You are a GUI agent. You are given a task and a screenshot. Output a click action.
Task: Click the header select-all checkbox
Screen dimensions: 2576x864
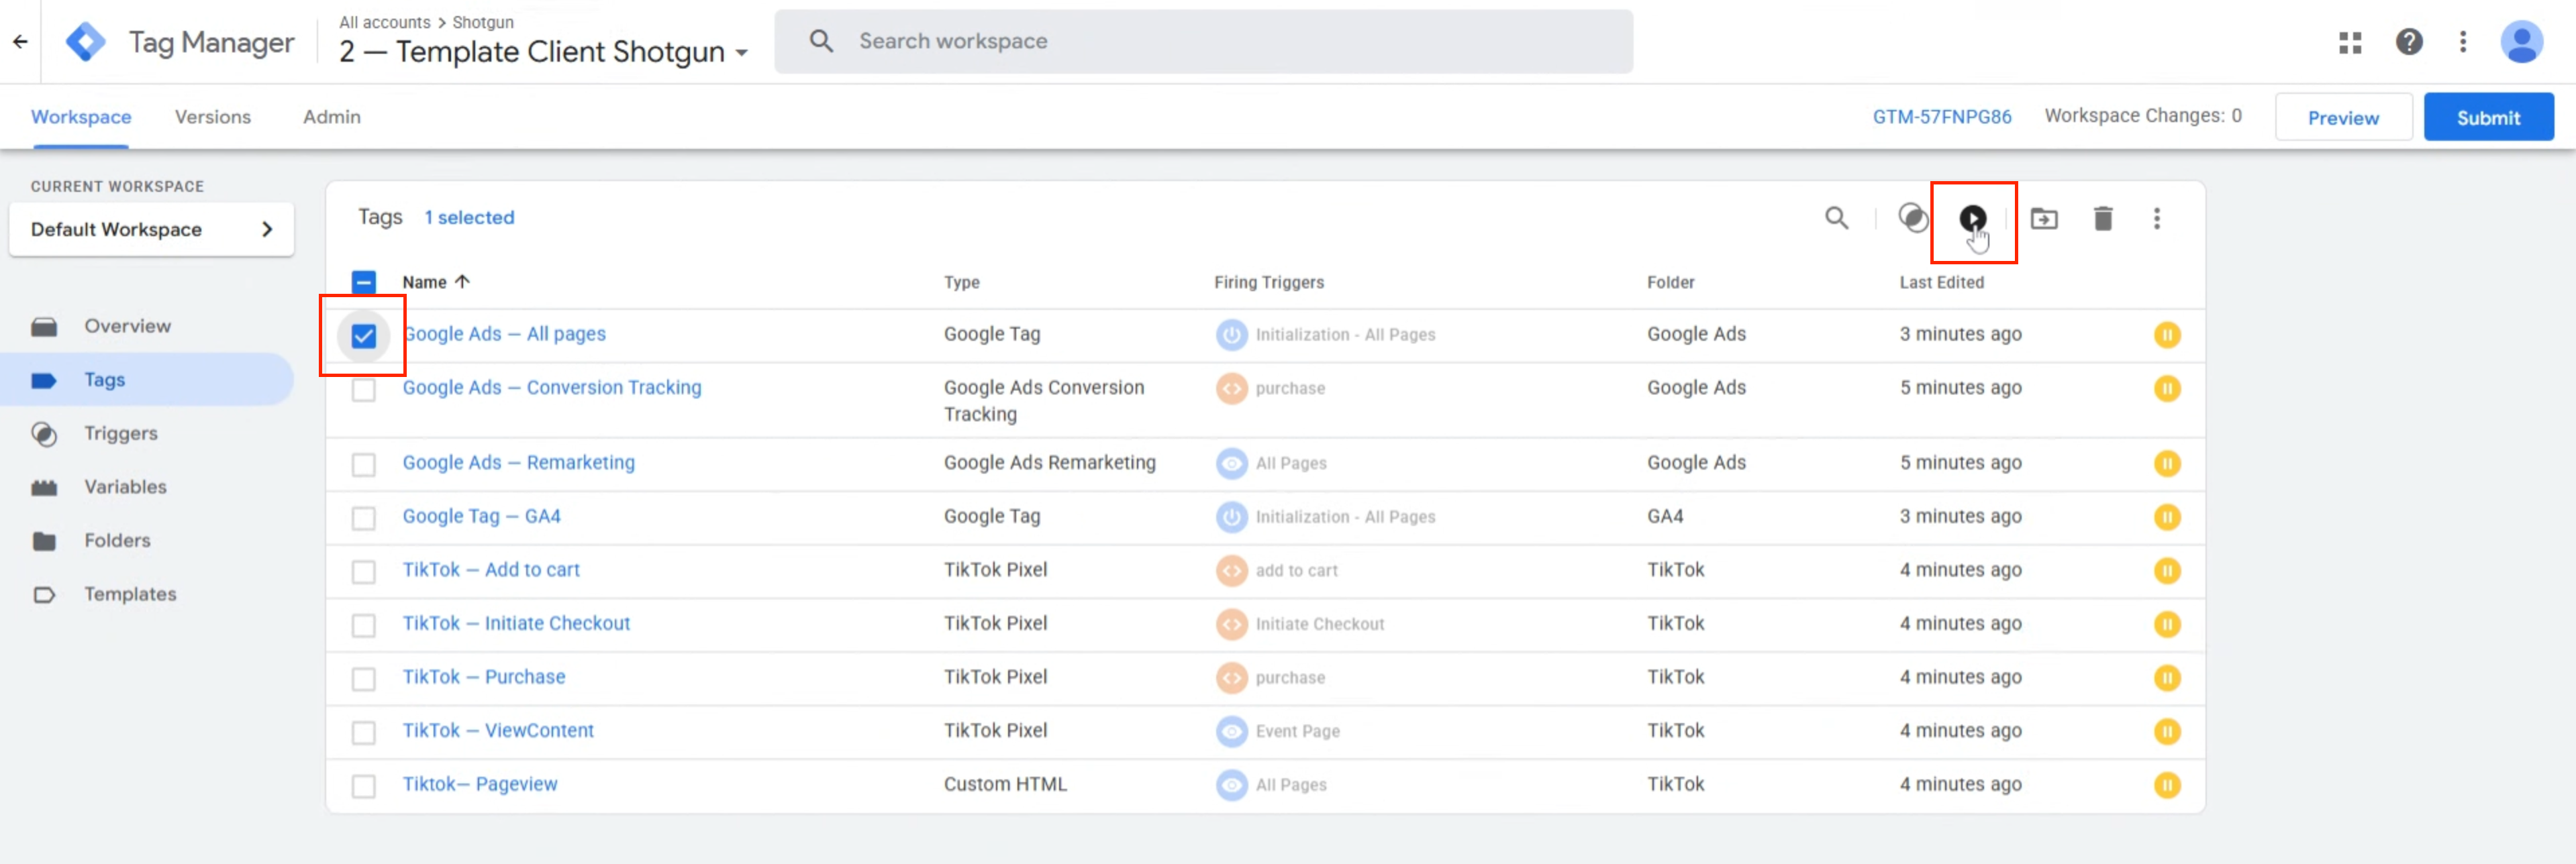point(364,282)
